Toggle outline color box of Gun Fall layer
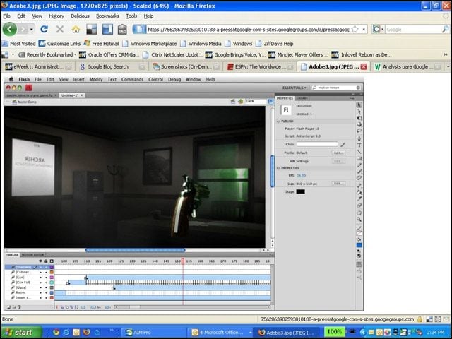Viewport: 452px width, 339px height. coord(52,282)
